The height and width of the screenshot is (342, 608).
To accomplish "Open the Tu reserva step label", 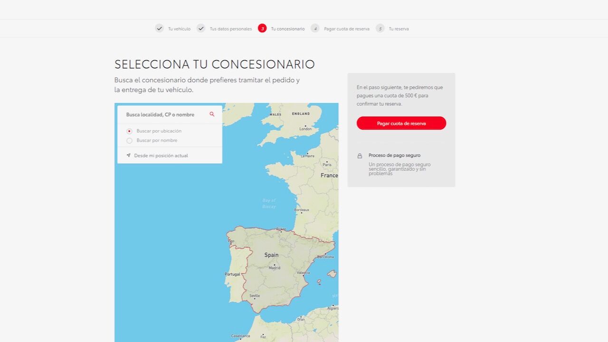I will pos(399,29).
